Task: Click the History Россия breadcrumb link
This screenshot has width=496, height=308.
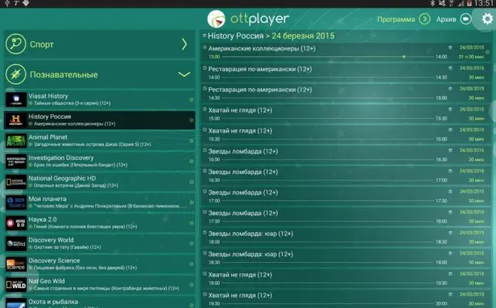Action: coord(236,36)
